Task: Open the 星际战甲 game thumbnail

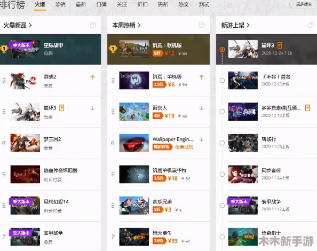Action: [25, 49]
